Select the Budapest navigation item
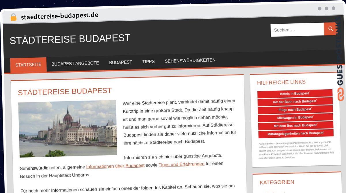 (121, 62)
